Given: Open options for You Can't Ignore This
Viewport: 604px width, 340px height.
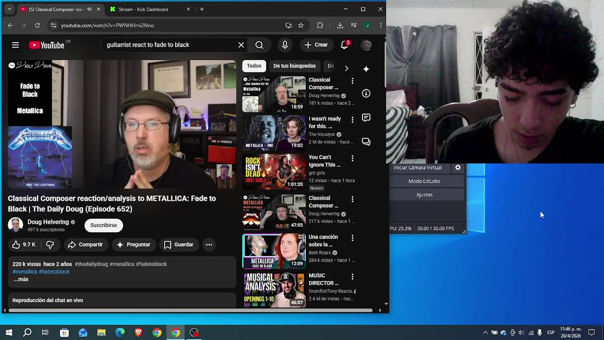Looking at the screenshot, I should click(x=352, y=159).
